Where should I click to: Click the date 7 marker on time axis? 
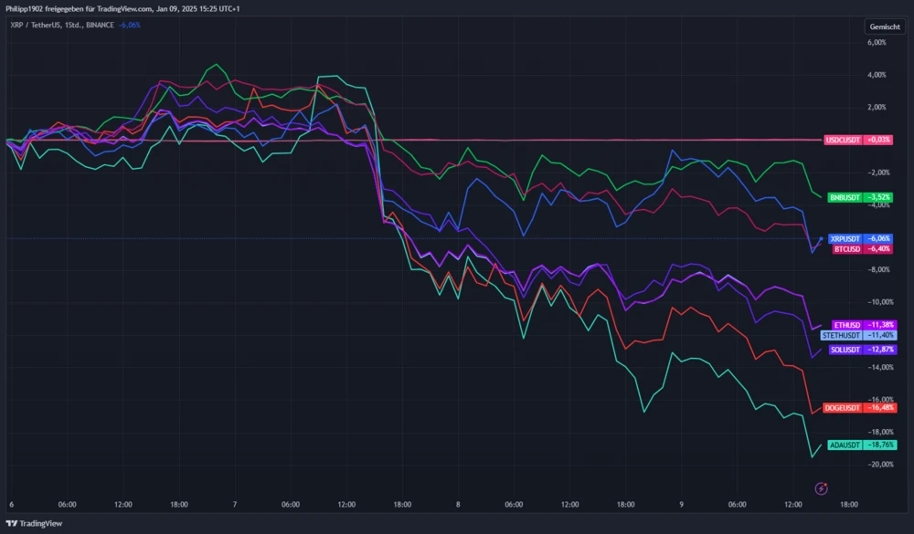click(x=235, y=504)
